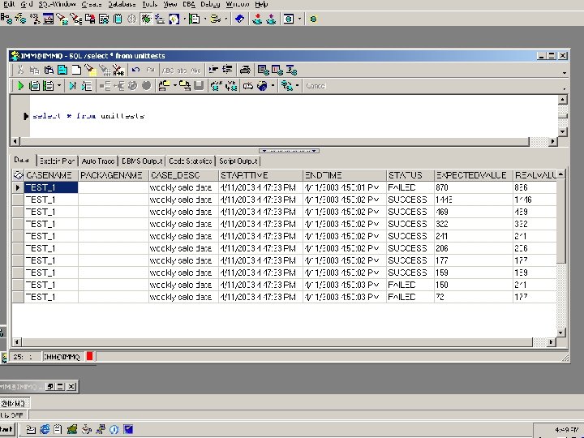The width and height of the screenshot is (584, 438).
Task: Switch to the DBMS Output tab
Action: coord(142,161)
